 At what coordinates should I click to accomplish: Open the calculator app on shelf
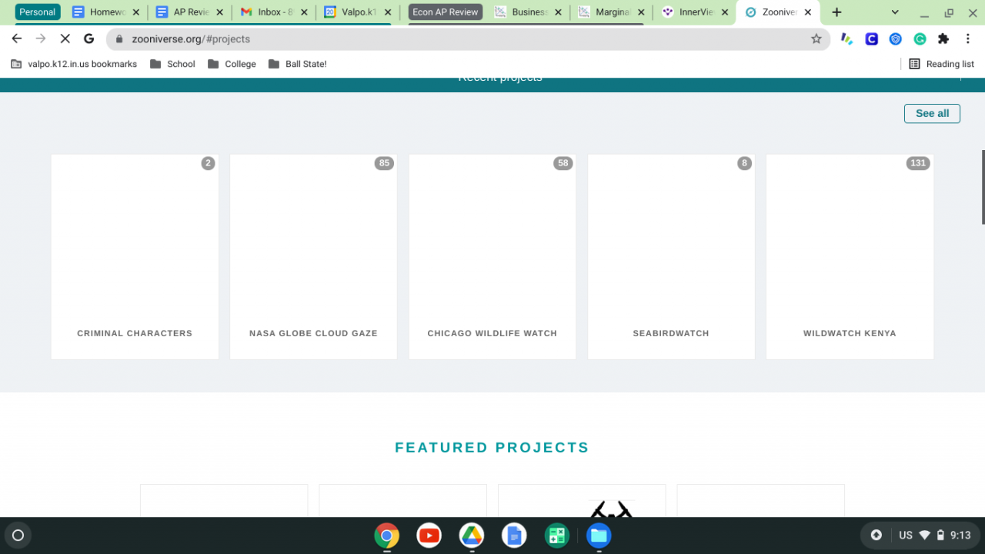pos(556,536)
